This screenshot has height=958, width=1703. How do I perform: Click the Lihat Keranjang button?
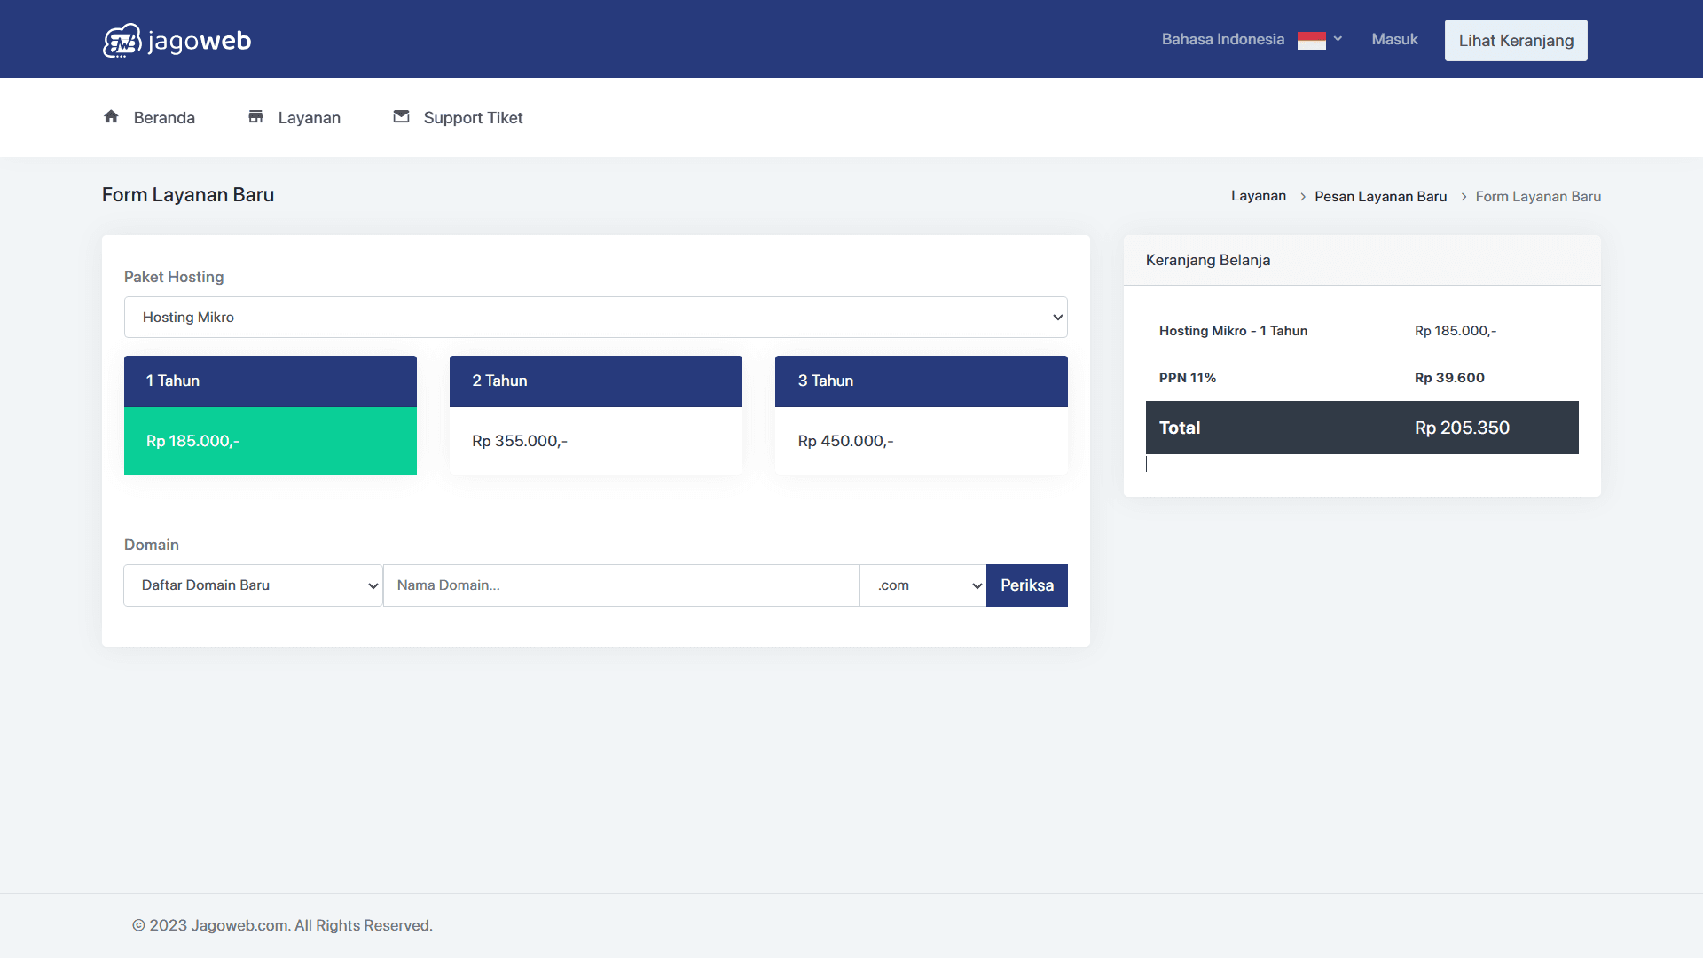pos(1516,41)
